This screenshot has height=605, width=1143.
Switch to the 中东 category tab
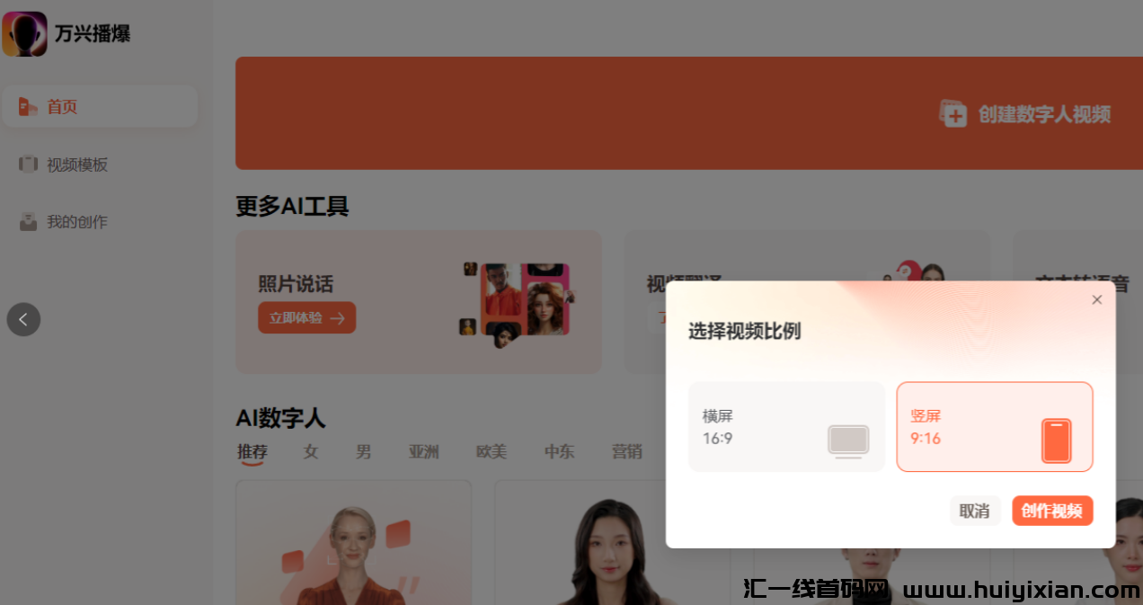point(559,452)
